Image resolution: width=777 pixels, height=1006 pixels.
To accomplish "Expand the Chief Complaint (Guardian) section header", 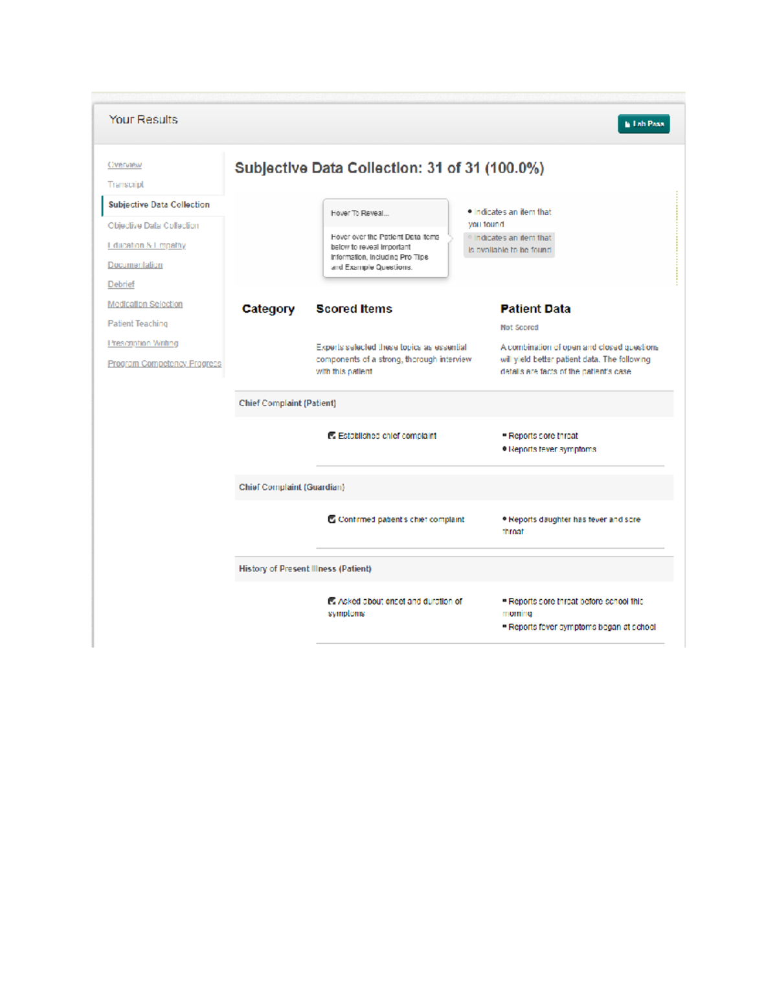I will 291,487.
